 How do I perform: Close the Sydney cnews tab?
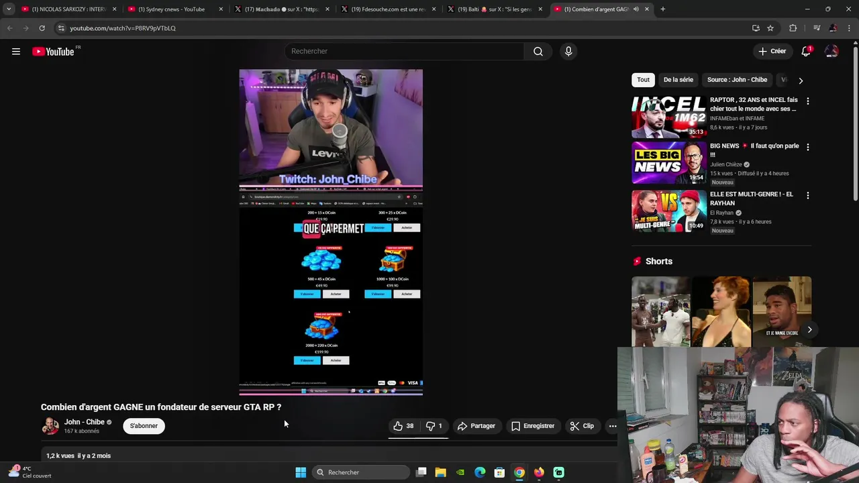[221, 9]
